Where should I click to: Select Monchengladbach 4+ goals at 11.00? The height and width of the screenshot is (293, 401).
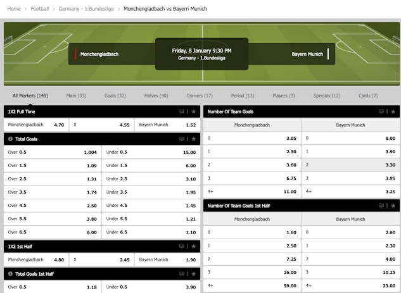(x=252, y=191)
